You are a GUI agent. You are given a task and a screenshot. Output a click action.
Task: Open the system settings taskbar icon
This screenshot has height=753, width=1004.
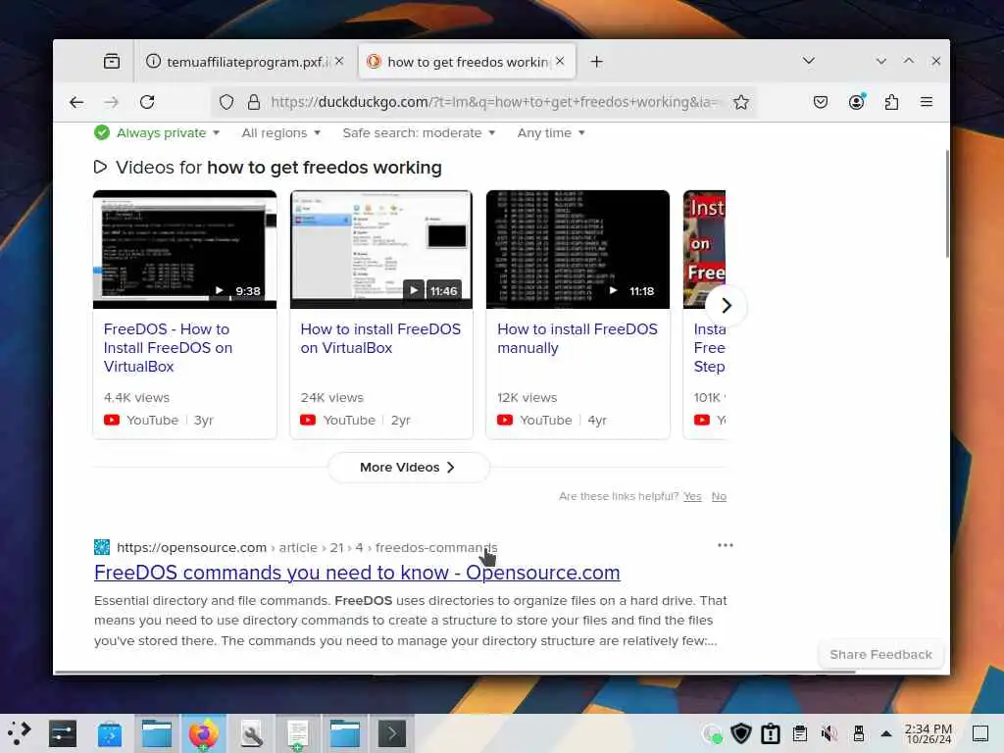(63, 733)
